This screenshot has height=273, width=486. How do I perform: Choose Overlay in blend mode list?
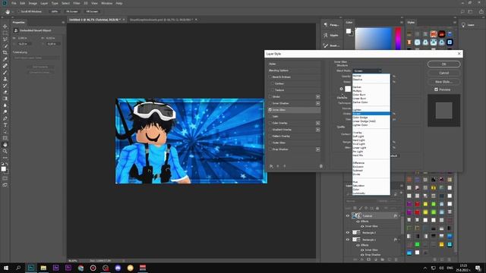(371, 133)
